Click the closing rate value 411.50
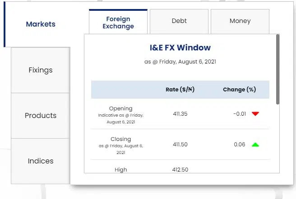Screen dimensions: 296x199 point(180,145)
